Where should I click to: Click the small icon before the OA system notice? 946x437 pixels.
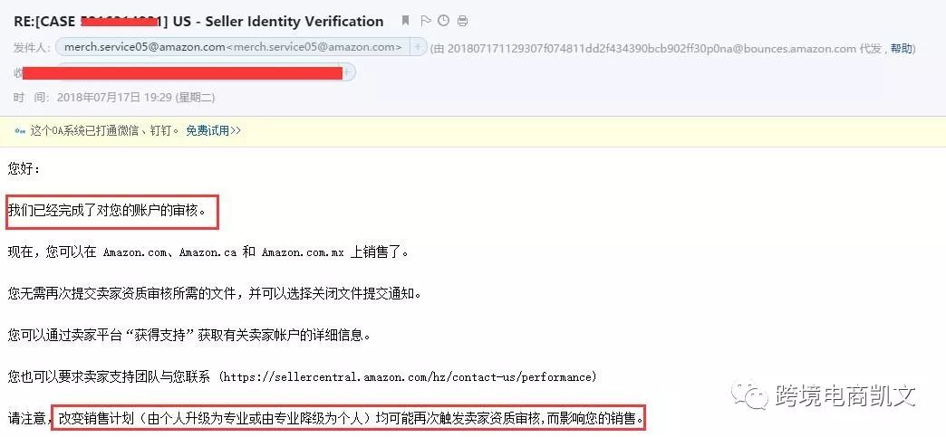pos(20,131)
